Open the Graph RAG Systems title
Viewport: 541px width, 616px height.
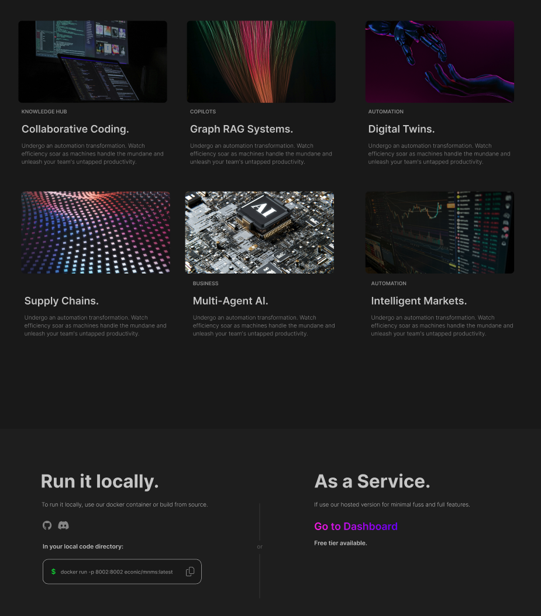point(242,129)
